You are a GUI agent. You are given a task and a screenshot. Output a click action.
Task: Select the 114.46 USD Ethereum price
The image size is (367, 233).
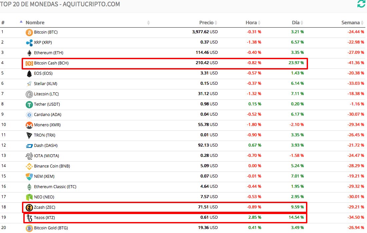pos(207,53)
